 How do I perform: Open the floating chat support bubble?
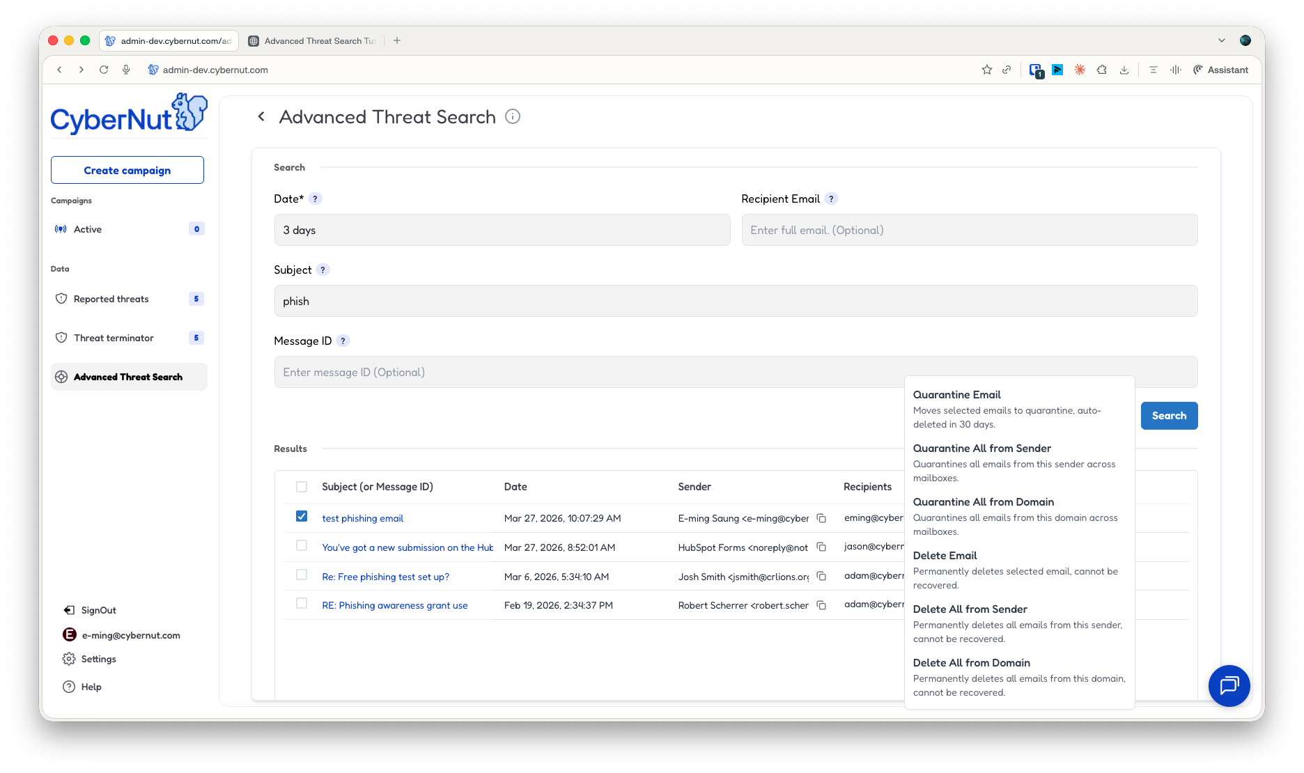click(1229, 685)
